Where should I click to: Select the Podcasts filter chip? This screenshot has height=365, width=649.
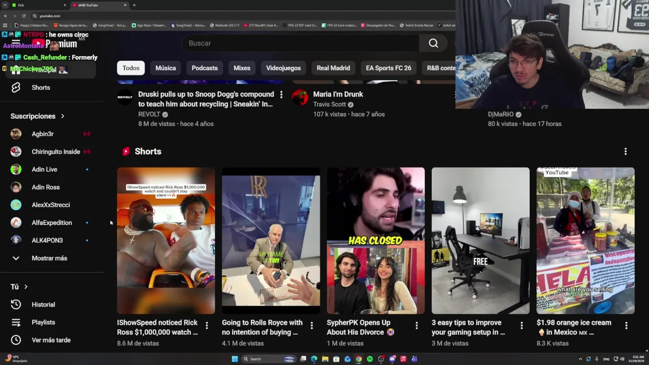click(x=205, y=68)
